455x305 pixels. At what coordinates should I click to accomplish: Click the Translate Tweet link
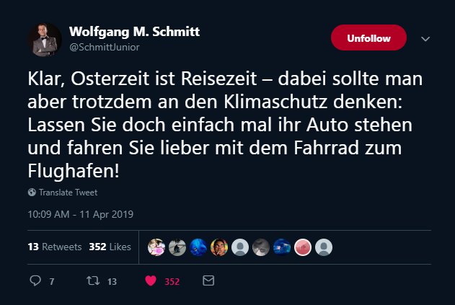[x=68, y=193]
